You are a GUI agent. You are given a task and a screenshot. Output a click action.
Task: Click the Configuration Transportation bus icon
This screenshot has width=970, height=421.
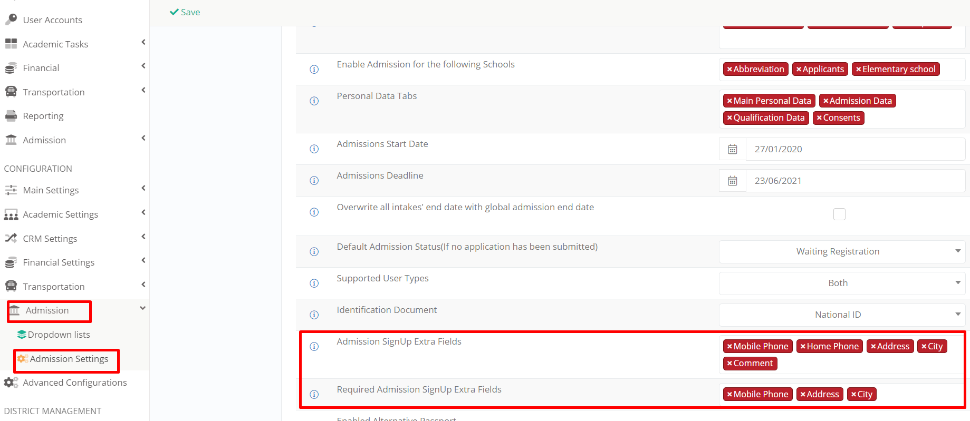click(11, 286)
